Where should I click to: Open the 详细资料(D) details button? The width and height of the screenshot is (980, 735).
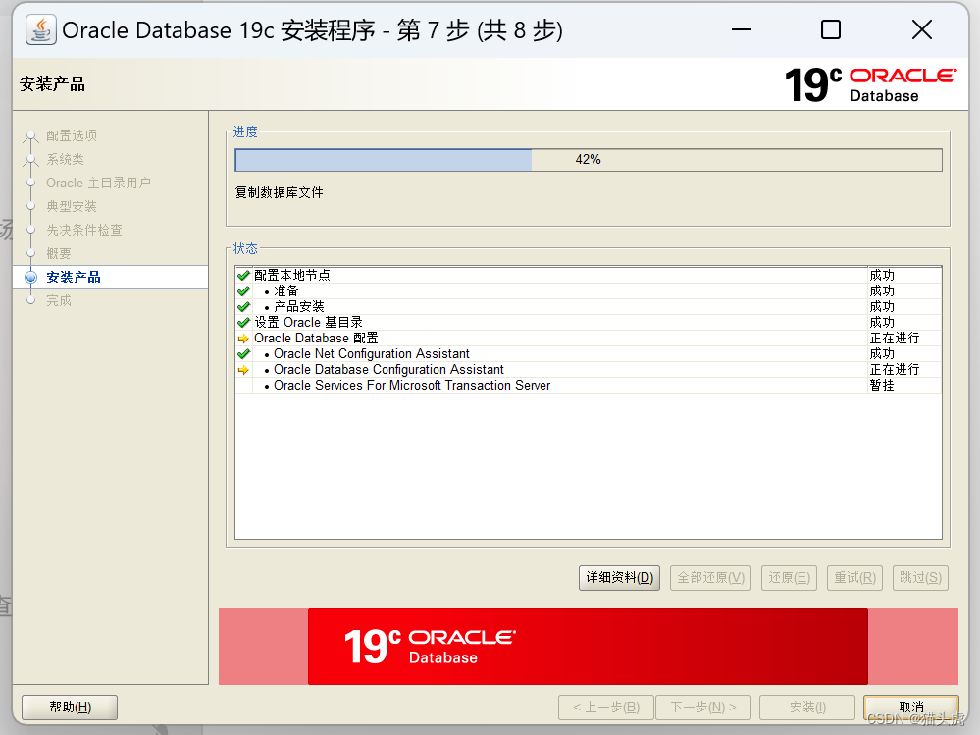(x=619, y=577)
